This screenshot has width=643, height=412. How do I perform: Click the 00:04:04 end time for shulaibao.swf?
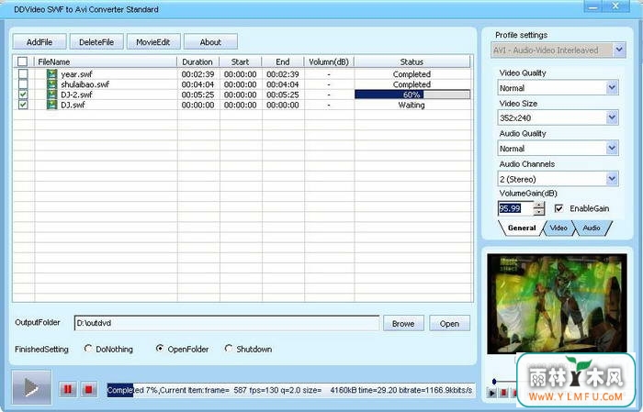tap(283, 84)
